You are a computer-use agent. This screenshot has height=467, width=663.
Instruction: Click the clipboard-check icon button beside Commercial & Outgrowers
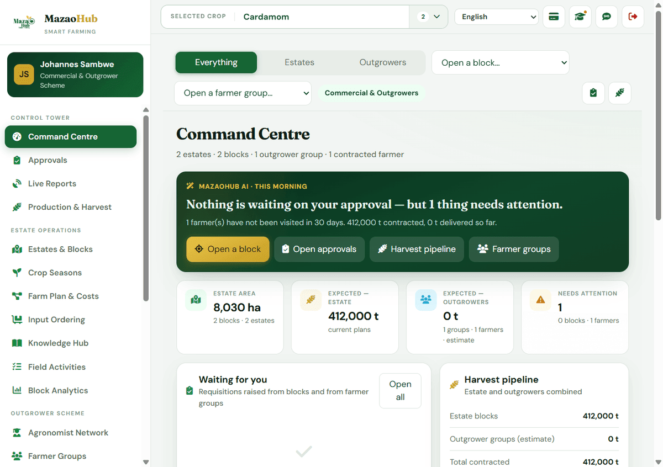(x=593, y=93)
